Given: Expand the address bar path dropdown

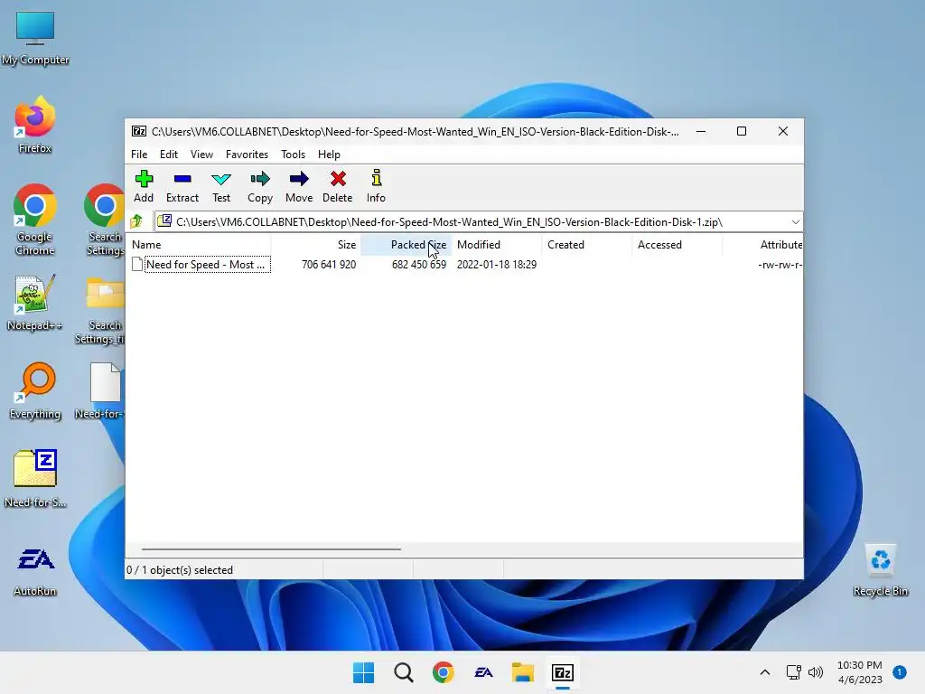Looking at the screenshot, I should 795,222.
